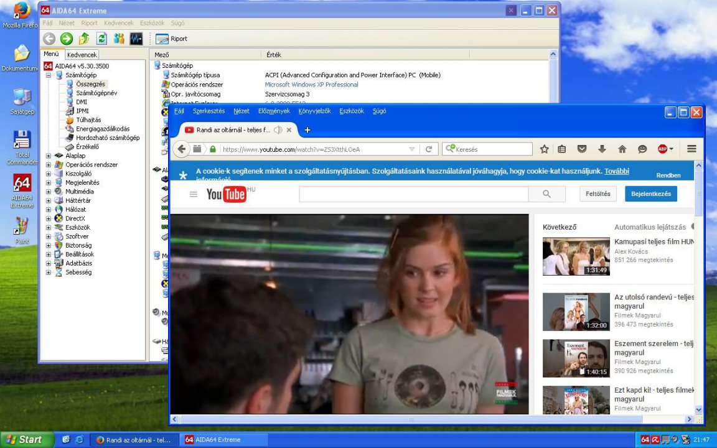Click the Pocket icon in Firefox

point(582,149)
